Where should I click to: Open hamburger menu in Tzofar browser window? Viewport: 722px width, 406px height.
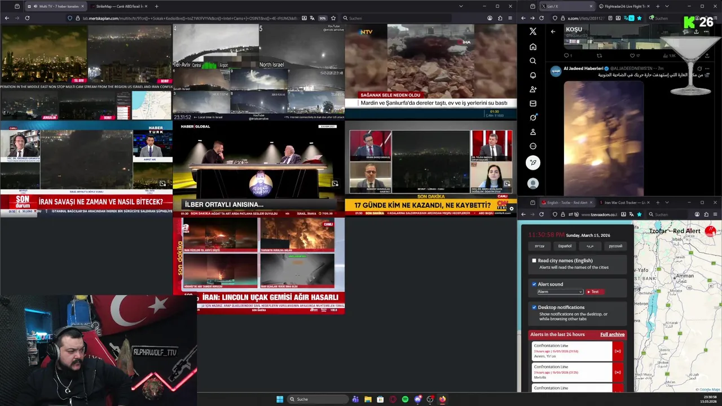[x=715, y=214]
